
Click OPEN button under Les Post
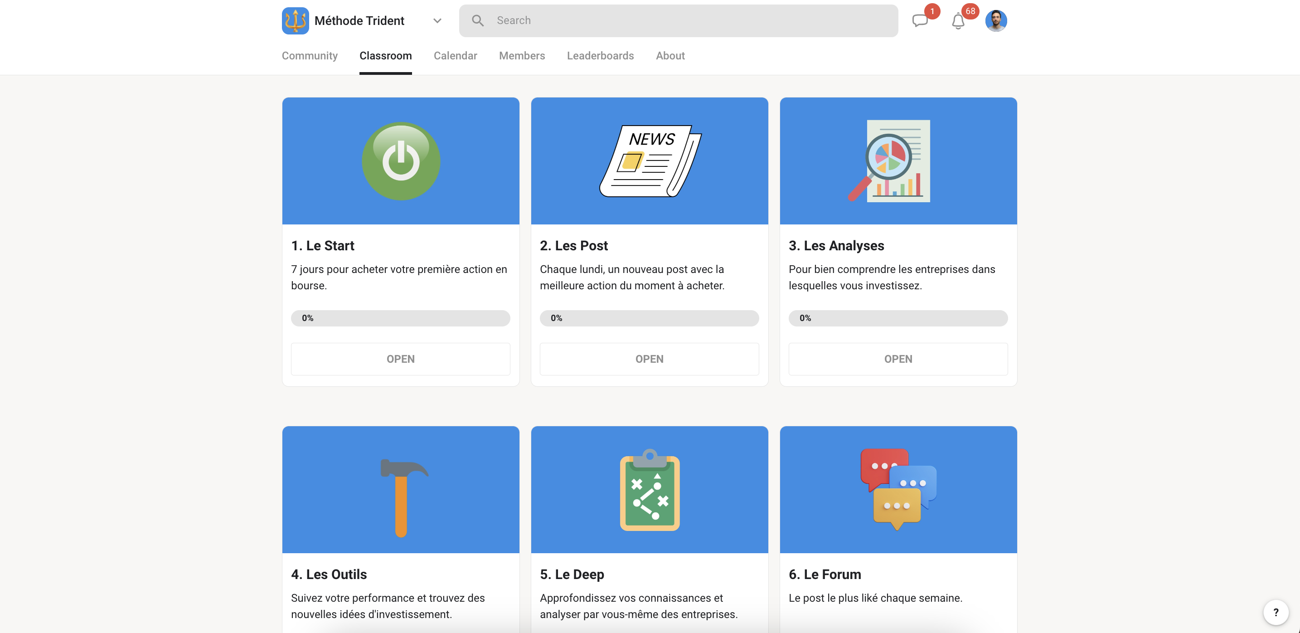[650, 359]
